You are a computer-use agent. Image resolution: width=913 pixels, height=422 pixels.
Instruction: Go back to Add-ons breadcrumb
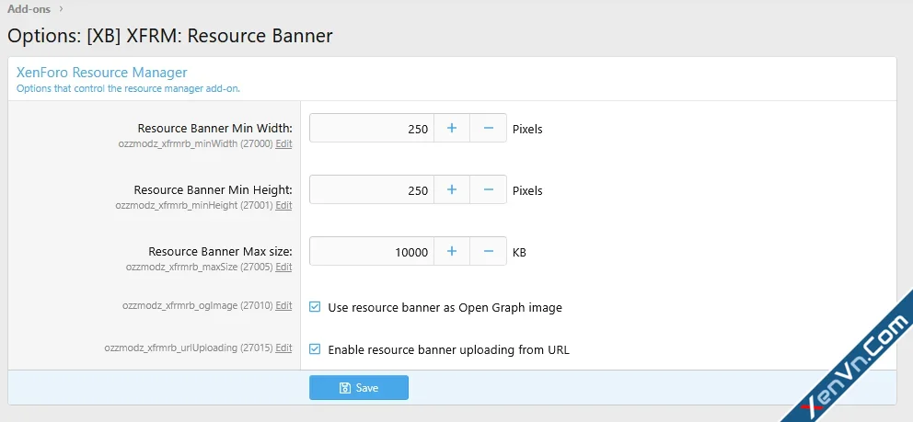point(29,9)
